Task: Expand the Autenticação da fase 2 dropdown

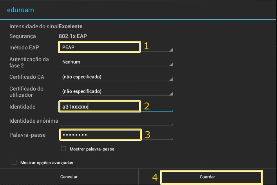Action: pos(116,62)
